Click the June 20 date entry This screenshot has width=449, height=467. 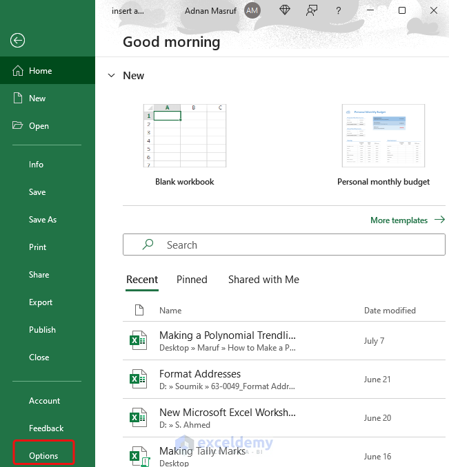pos(377,418)
